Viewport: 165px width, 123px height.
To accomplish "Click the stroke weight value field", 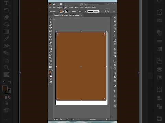I will (x=81, y=11).
